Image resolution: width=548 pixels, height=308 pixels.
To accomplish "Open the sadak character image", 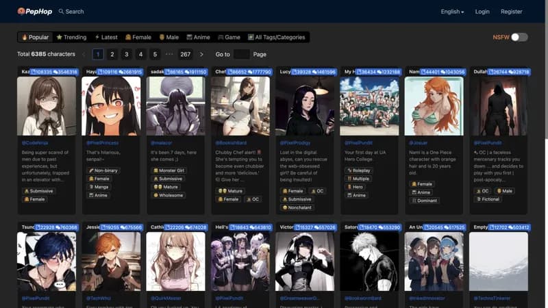I will coord(176,106).
